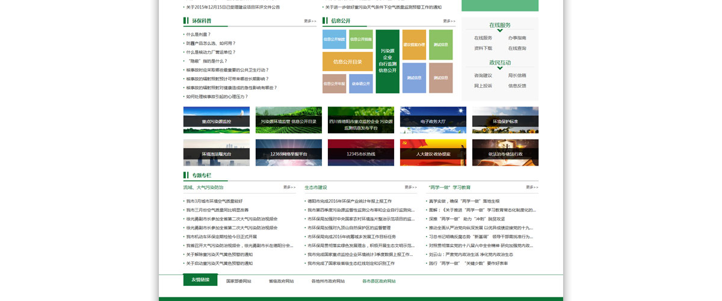This screenshot has height=301, width=722.
Task: Expand 更多 next to 环保科普 heading
Action: [310, 21]
